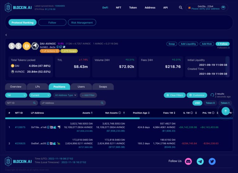Switch value display to Token 1

[x=225, y=103]
